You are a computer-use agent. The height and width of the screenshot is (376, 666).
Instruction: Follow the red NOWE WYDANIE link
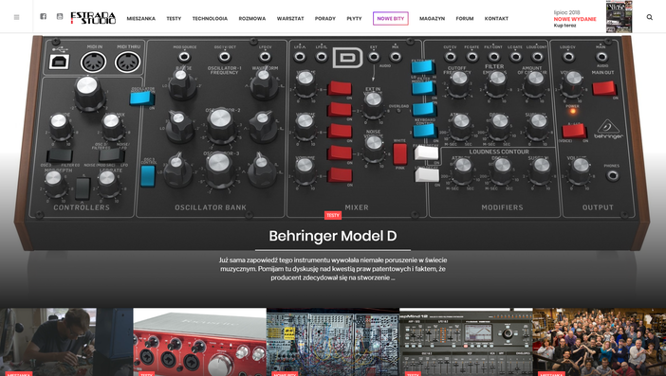tap(575, 19)
